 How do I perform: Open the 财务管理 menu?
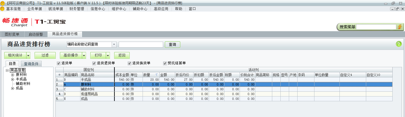(x=76, y=9)
